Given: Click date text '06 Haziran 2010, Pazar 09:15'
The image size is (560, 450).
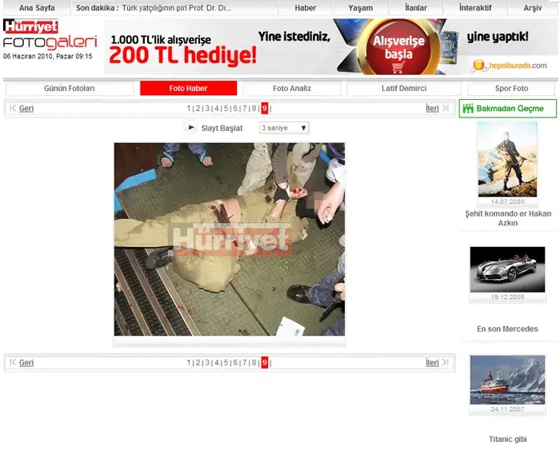Looking at the screenshot, I should 47,57.
